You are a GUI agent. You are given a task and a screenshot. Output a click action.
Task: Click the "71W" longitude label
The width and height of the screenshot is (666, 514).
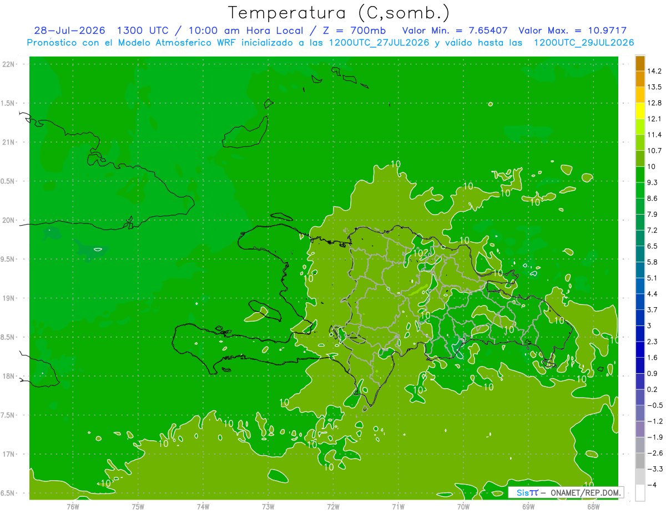tap(398, 507)
